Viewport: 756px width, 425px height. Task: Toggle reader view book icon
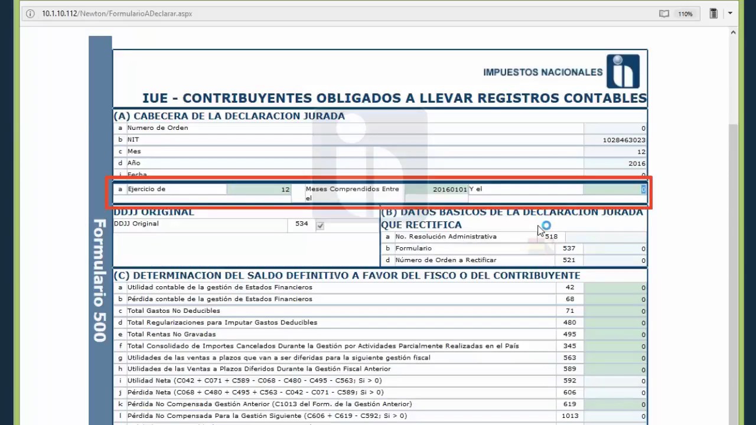[664, 14]
